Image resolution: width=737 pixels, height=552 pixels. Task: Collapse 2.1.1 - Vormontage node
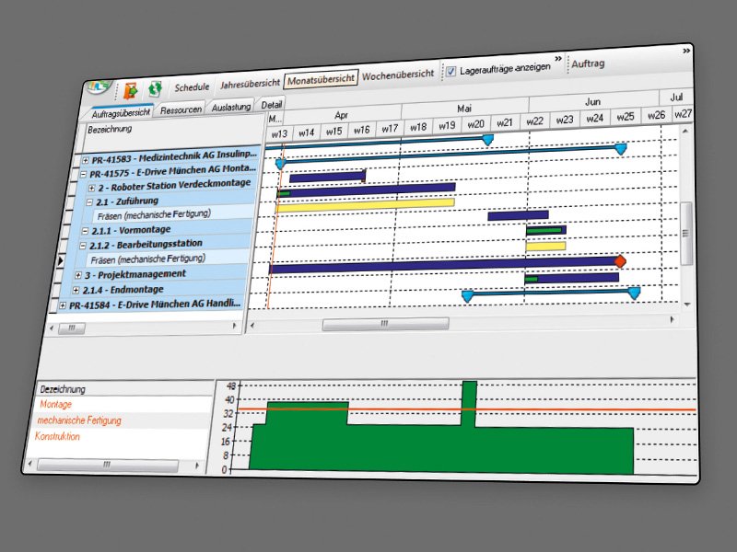coord(85,231)
